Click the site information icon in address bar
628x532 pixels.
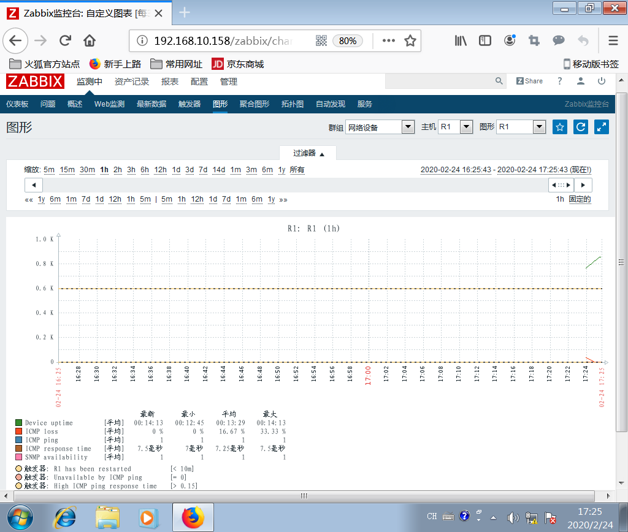point(142,40)
